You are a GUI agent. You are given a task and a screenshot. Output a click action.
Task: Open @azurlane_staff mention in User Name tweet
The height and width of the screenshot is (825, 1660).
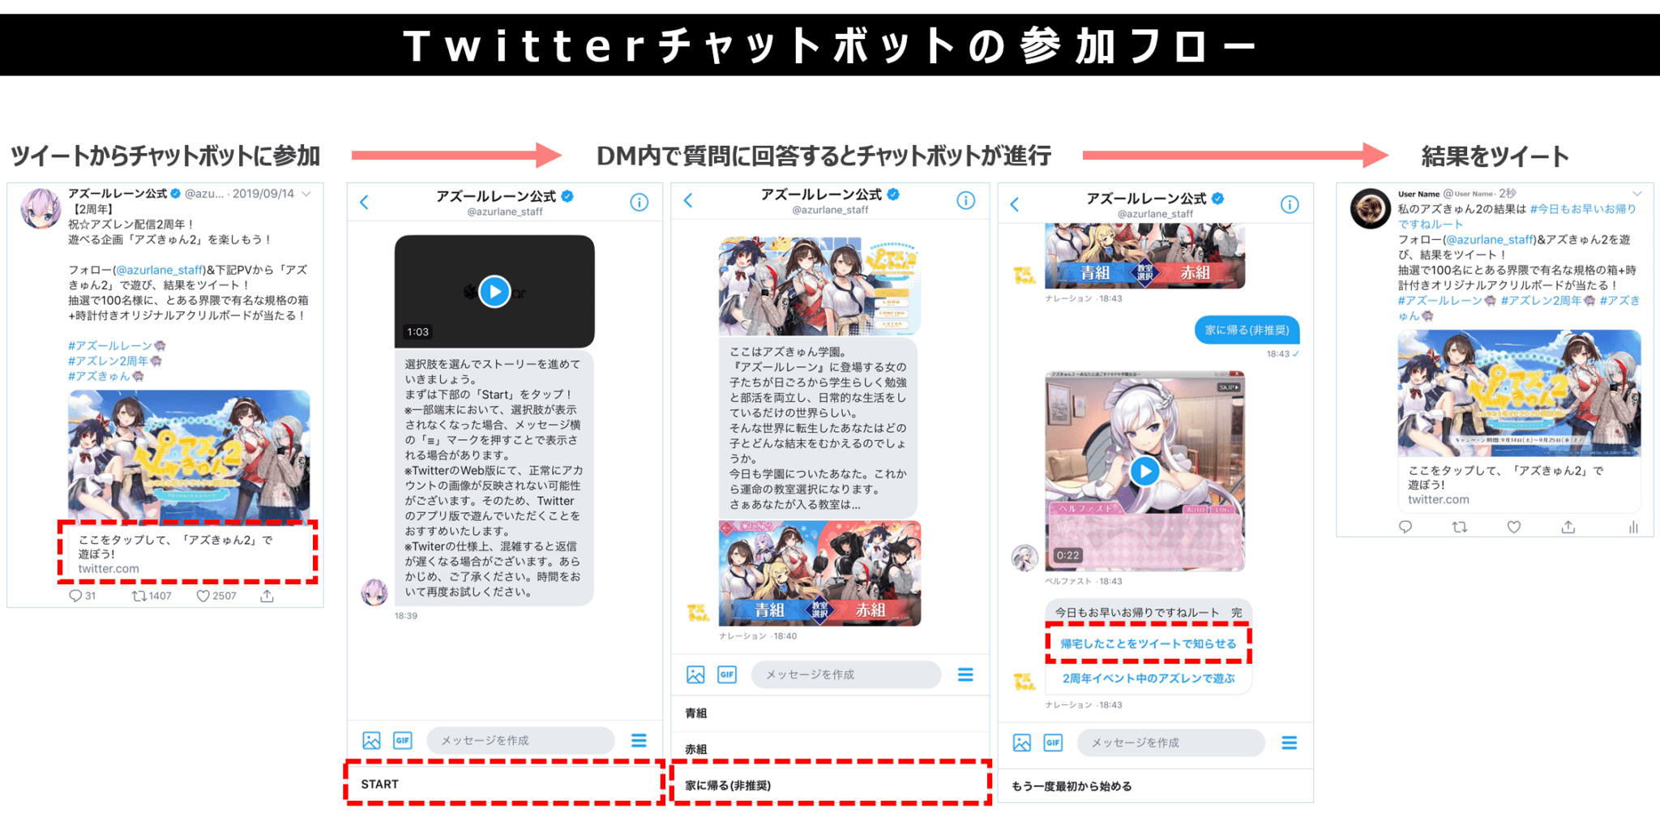point(1491,240)
